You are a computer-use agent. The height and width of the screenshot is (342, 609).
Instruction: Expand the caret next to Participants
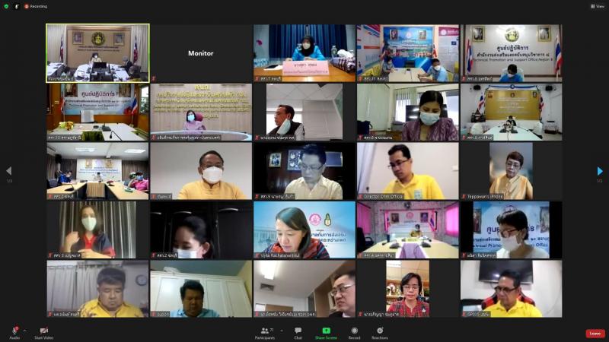(282, 331)
